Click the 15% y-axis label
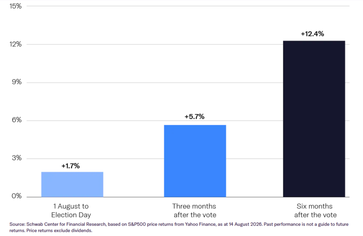The width and height of the screenshot is (363, 236). [16, 6]
